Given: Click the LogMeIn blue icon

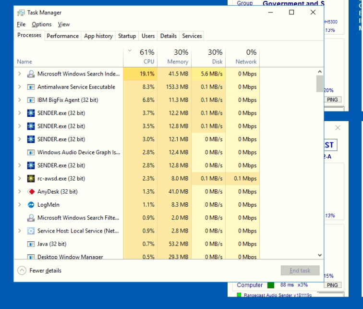Looking at the screenshot, I should (31, 205).
